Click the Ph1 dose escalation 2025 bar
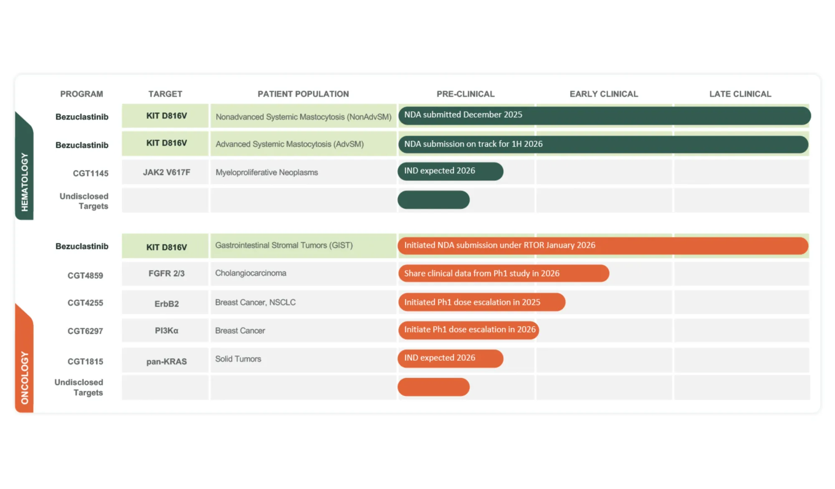Image resolution: width=835 pixels, height=489 pixels. (x=482, y=302)
